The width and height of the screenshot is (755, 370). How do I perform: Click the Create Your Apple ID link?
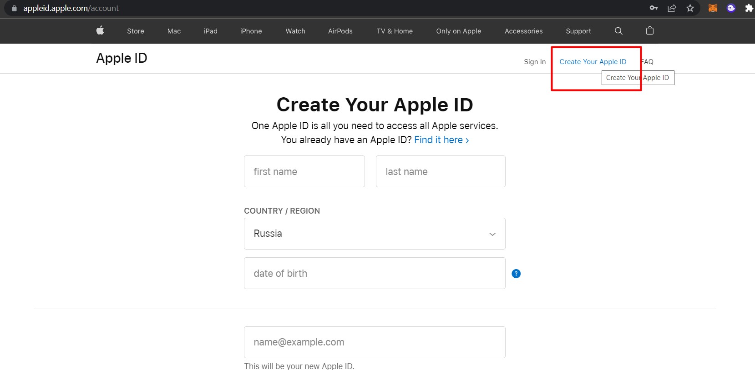click(x=593, y=62)
